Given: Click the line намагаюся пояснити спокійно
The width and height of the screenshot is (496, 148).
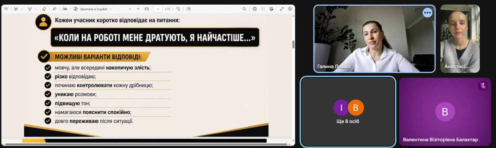Looking at the screenshot, I should click(x=93, y=112).
